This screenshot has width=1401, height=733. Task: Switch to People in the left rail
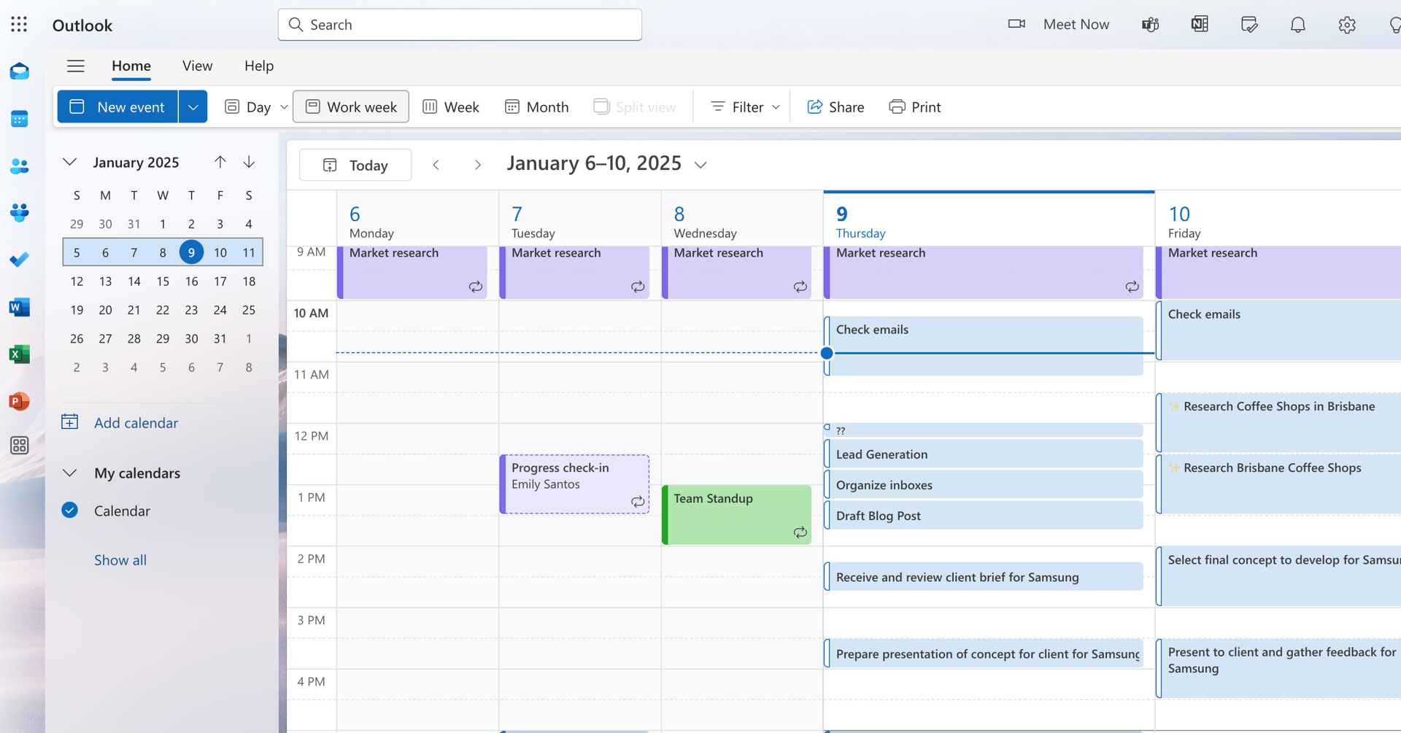[x=19, y=166]
